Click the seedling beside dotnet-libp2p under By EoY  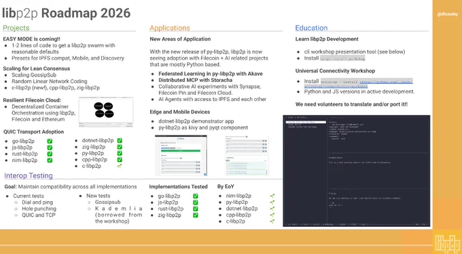272,209
